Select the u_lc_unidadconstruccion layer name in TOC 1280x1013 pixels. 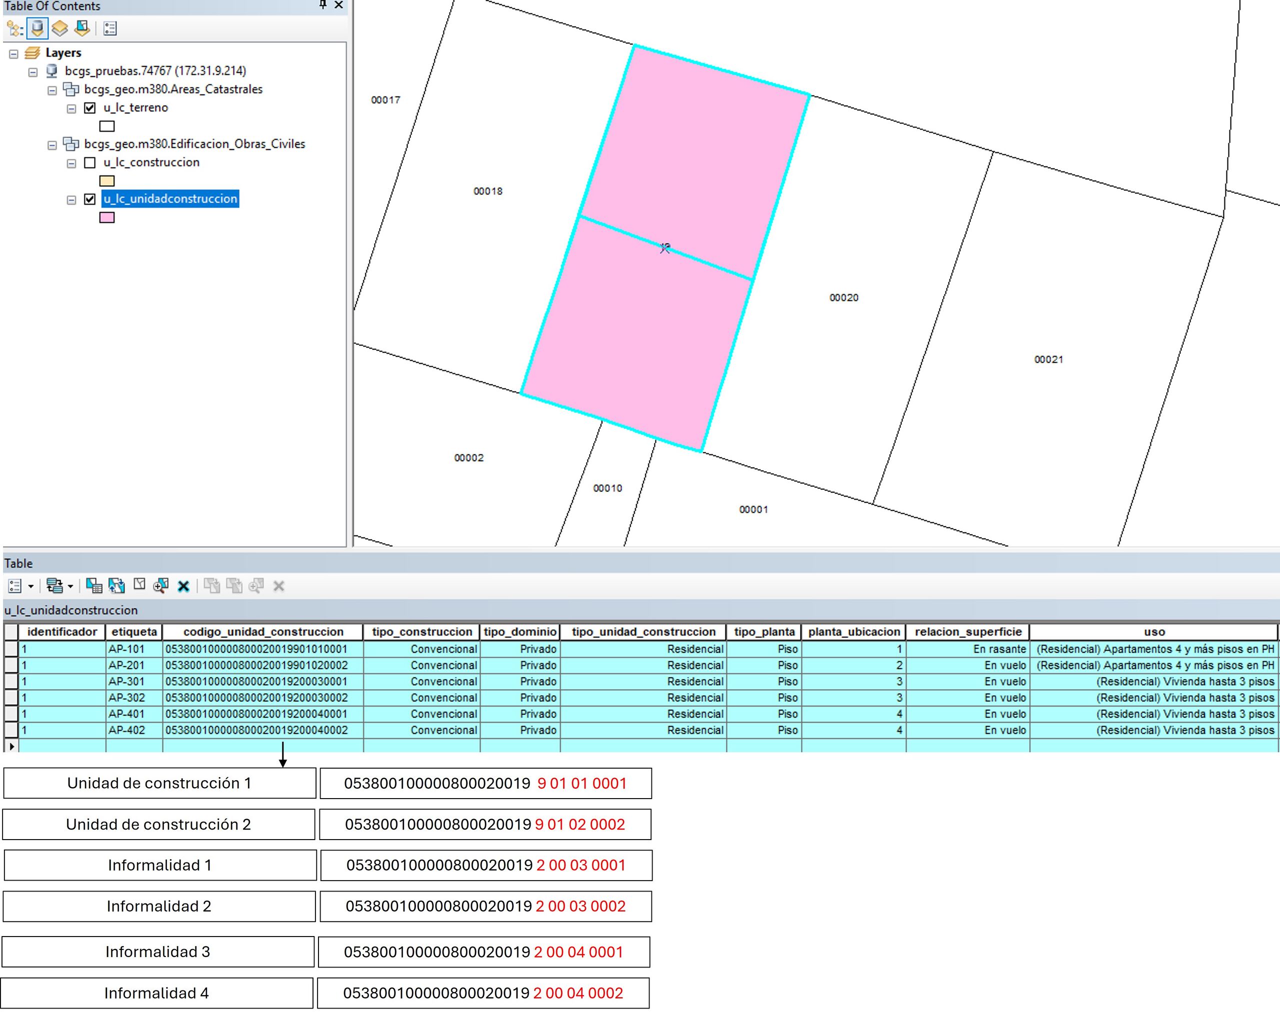tap(170, 199)
